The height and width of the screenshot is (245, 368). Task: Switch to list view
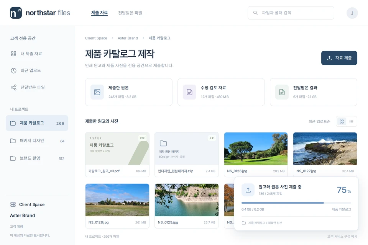[x=352, y=121]
